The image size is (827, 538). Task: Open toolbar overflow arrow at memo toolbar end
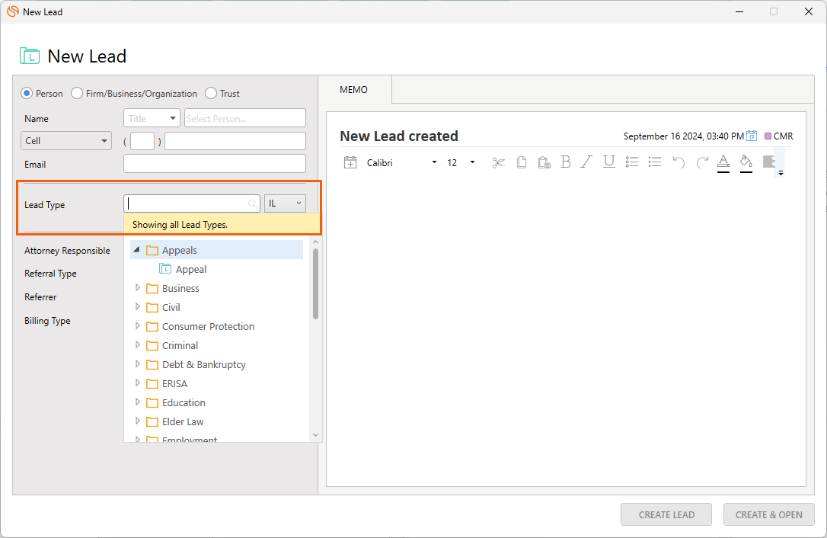click(x=781, y=173)
